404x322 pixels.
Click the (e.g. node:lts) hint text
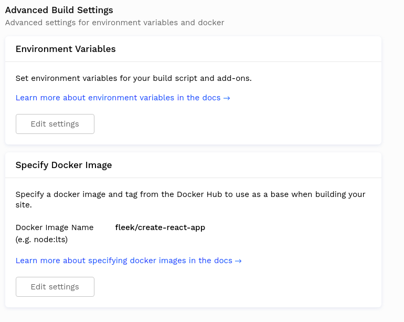tap(41, 240)
